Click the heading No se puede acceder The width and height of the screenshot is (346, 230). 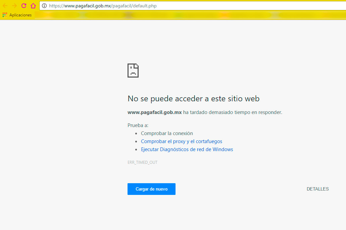[x=193, y=99]
